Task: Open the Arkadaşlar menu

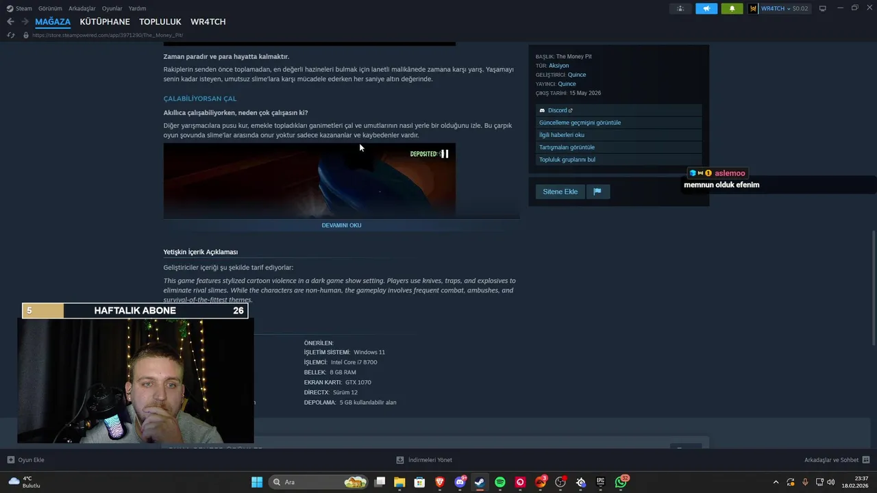Action: coord(82,8)
